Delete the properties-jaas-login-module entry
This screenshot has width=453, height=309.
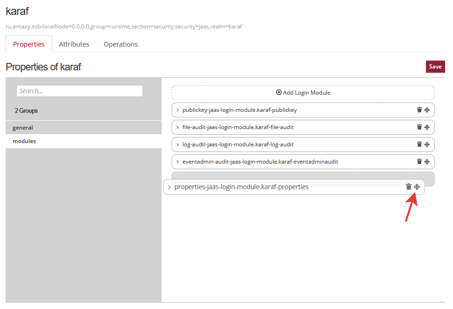tap(409, 187)
